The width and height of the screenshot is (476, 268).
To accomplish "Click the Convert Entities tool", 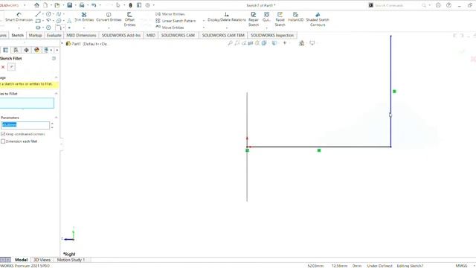I will (x=109, y=17).
